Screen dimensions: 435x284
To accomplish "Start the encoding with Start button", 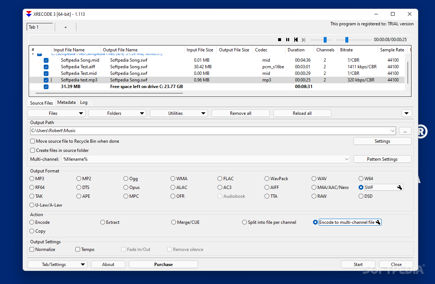I will pyautogui.click(x=358, y=264).
